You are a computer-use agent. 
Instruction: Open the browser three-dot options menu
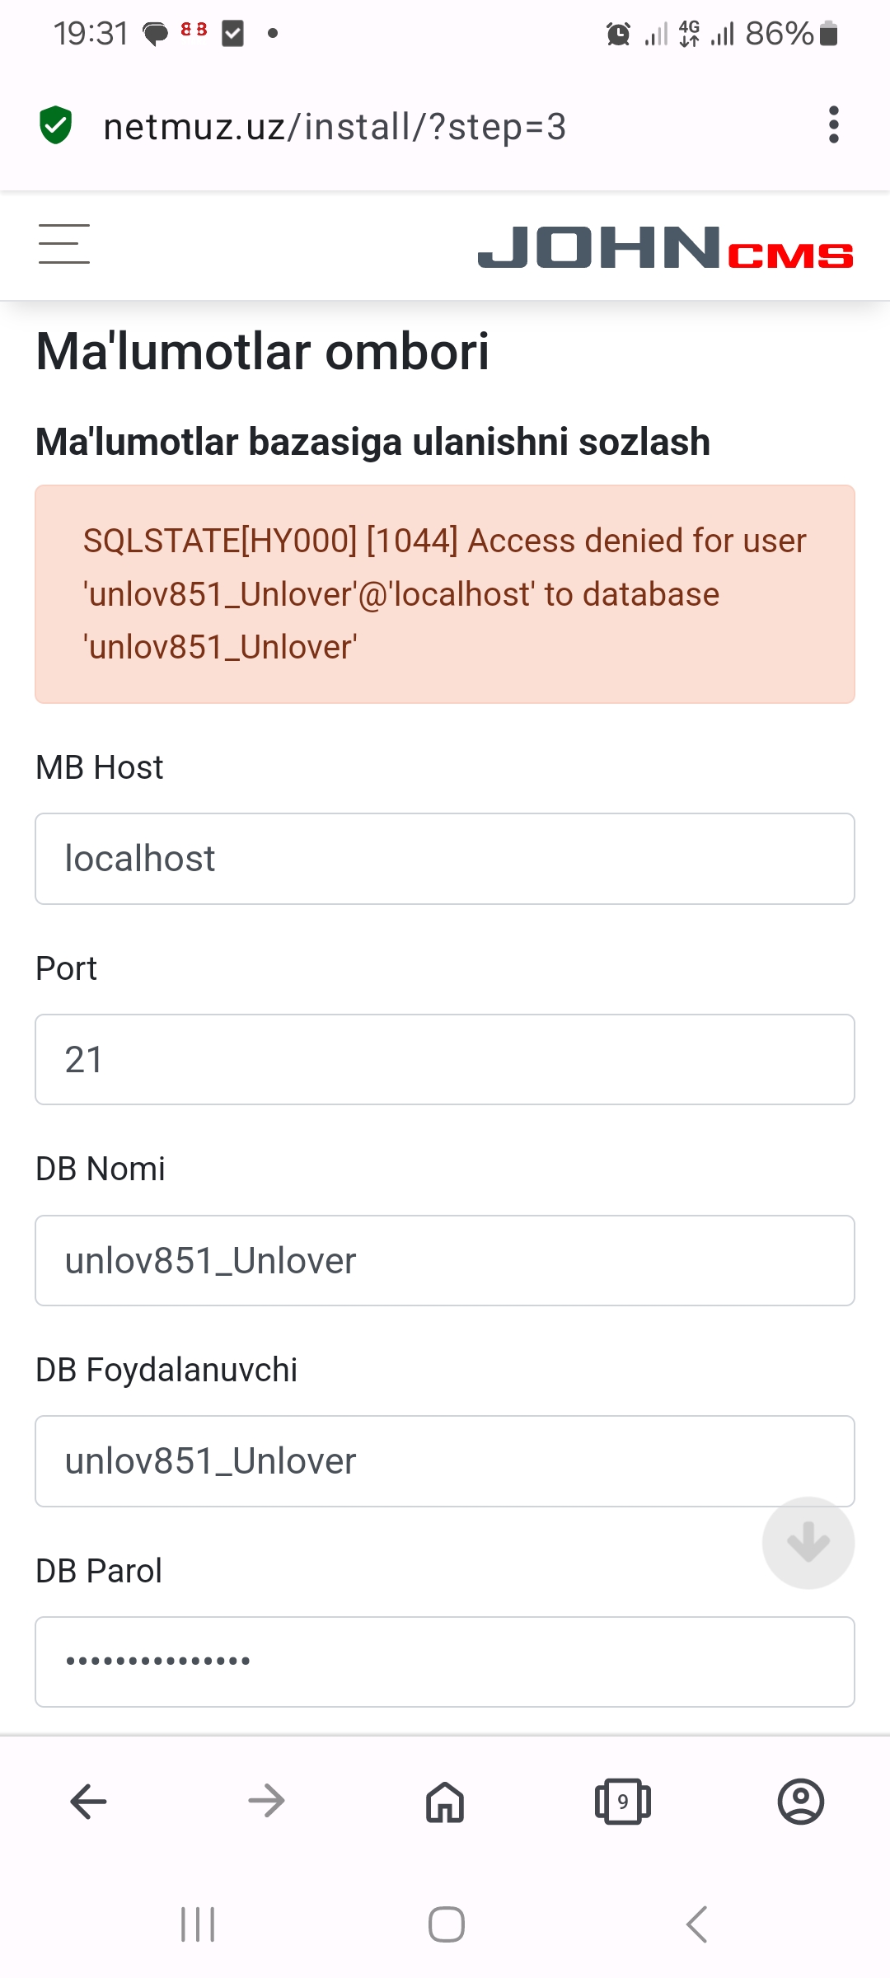point(834,125)
